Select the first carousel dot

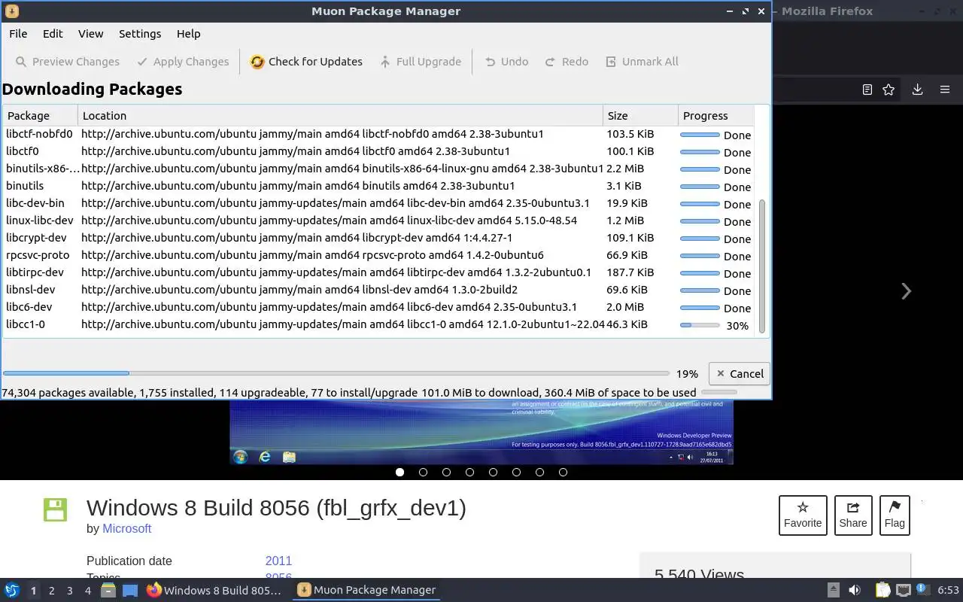pos(399,473)
